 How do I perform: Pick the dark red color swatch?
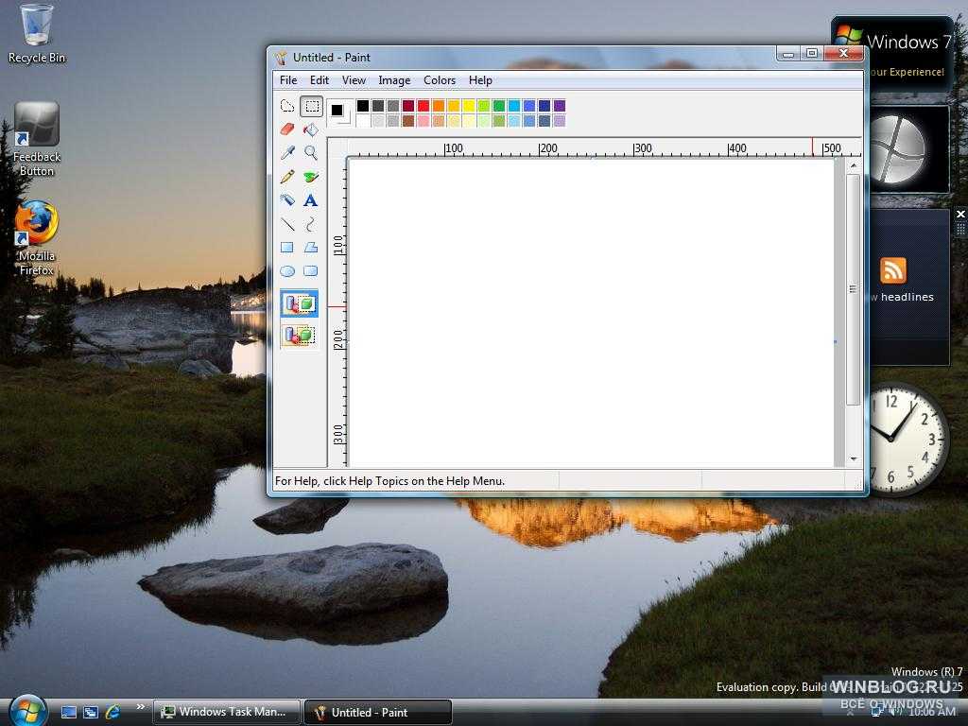(x=408, y=106)
